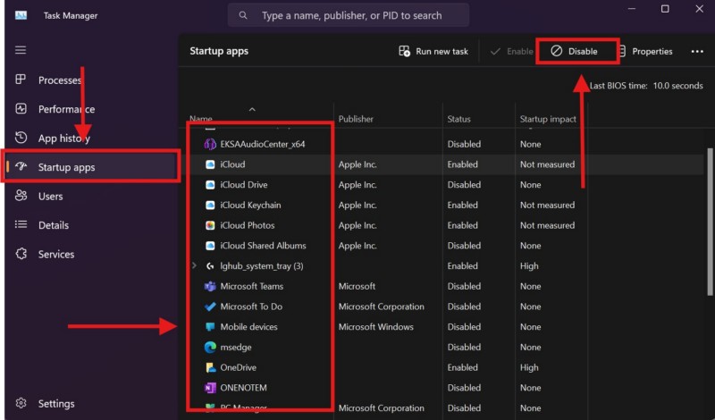This screenshot has height=420, width=715.
Task: Expand the lghub_system_tray group
Action: tap(195, 266)
